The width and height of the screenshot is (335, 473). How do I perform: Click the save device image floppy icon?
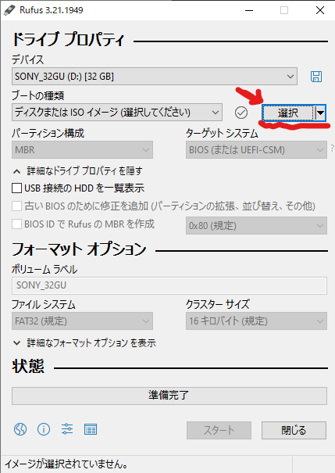pos(316,77)
